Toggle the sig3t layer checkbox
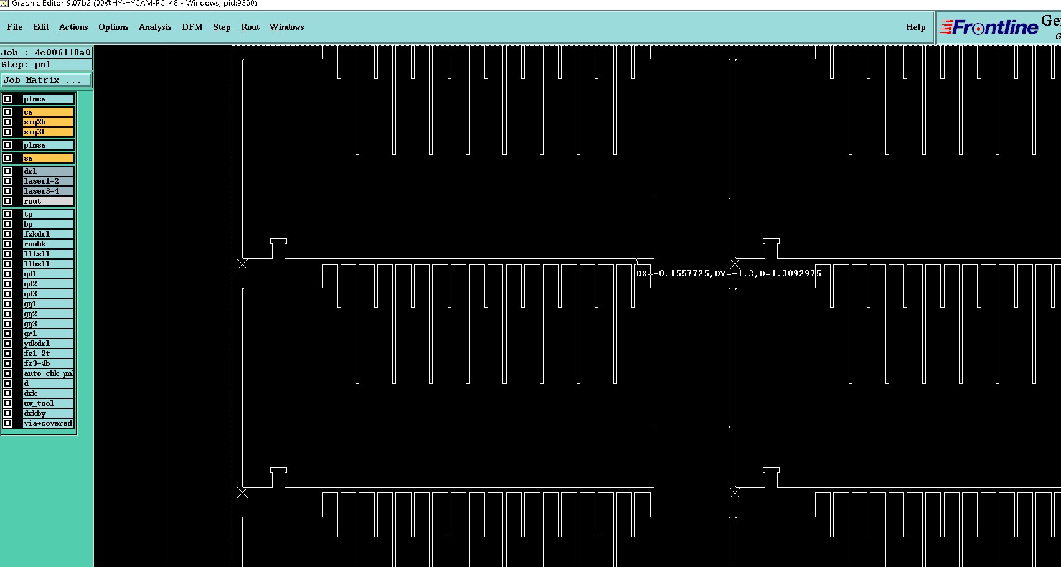The height and width of the screenshot is (567, 1061). point(7,132)
